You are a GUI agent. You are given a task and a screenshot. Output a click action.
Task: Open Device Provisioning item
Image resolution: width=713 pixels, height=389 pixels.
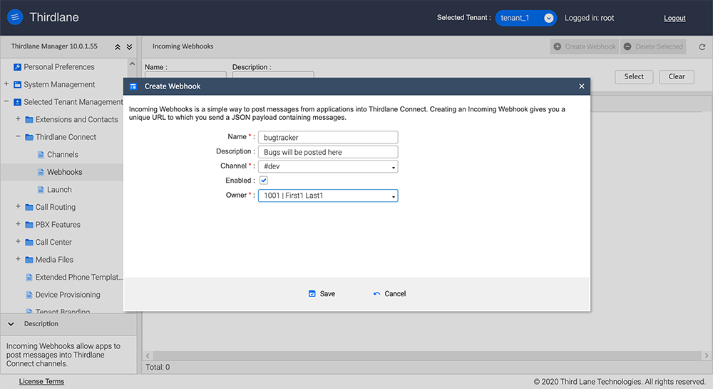pyautogui.click(x=68, y=295)
